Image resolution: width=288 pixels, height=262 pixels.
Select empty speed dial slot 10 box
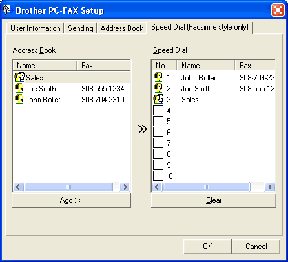[x=158, y=176]
